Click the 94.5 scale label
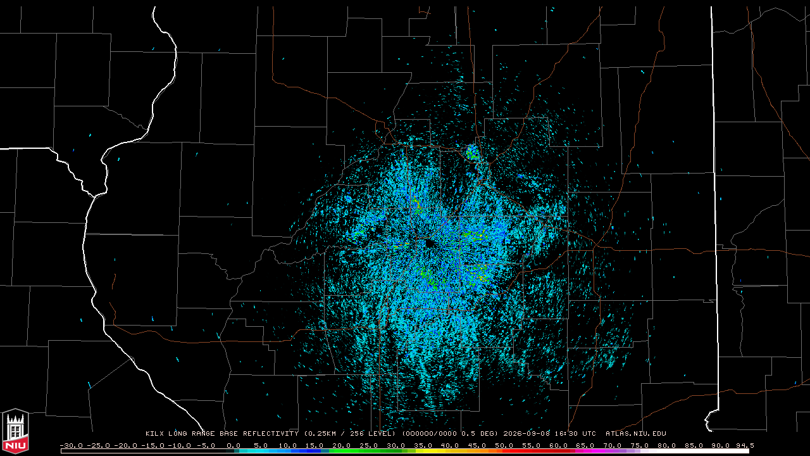 744,445
